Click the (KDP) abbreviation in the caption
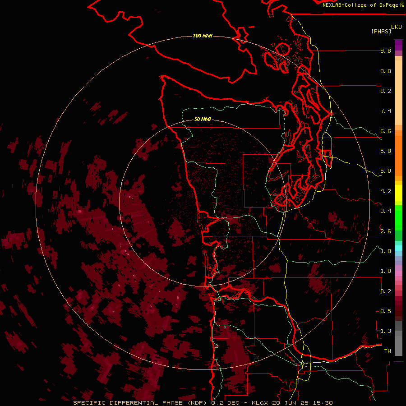This screenshot has height=406, width=406. pyautogui.click(x=197, y=403)
